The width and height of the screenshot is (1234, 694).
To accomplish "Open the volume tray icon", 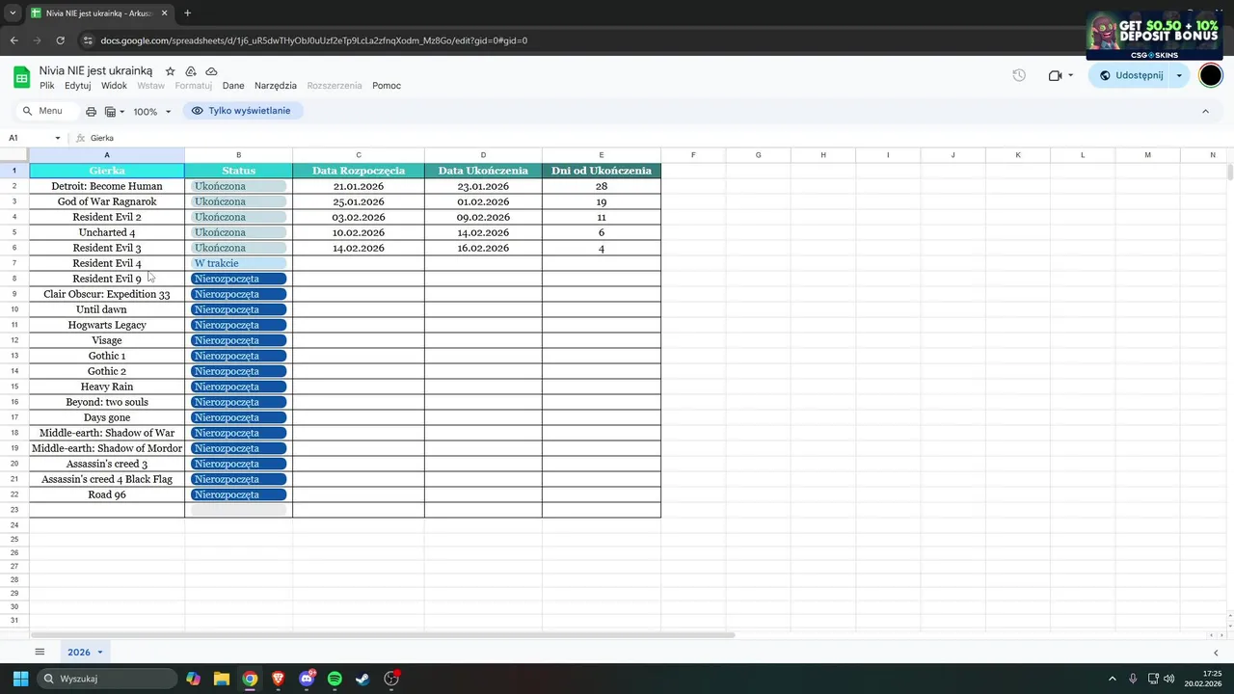I will pos(1168,679).
